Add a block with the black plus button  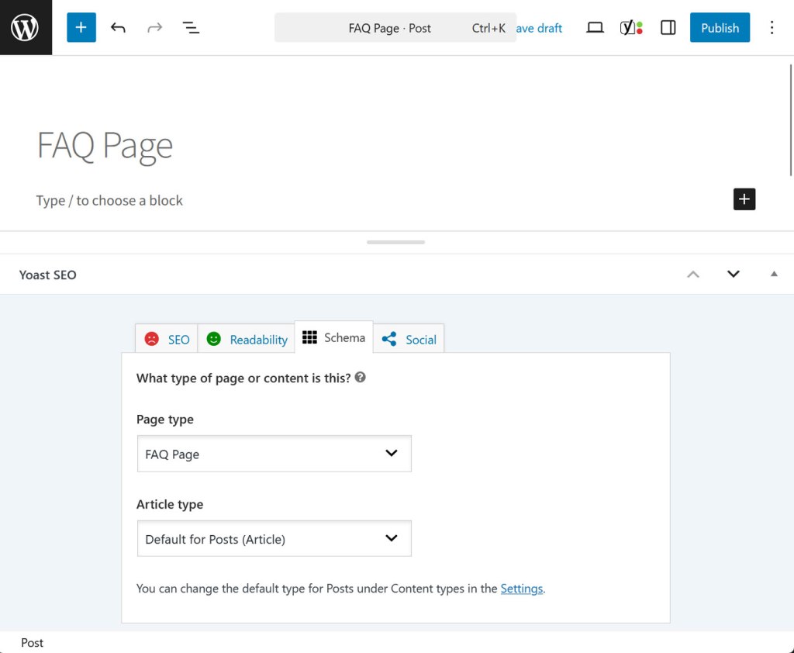[x=744, y=199]
